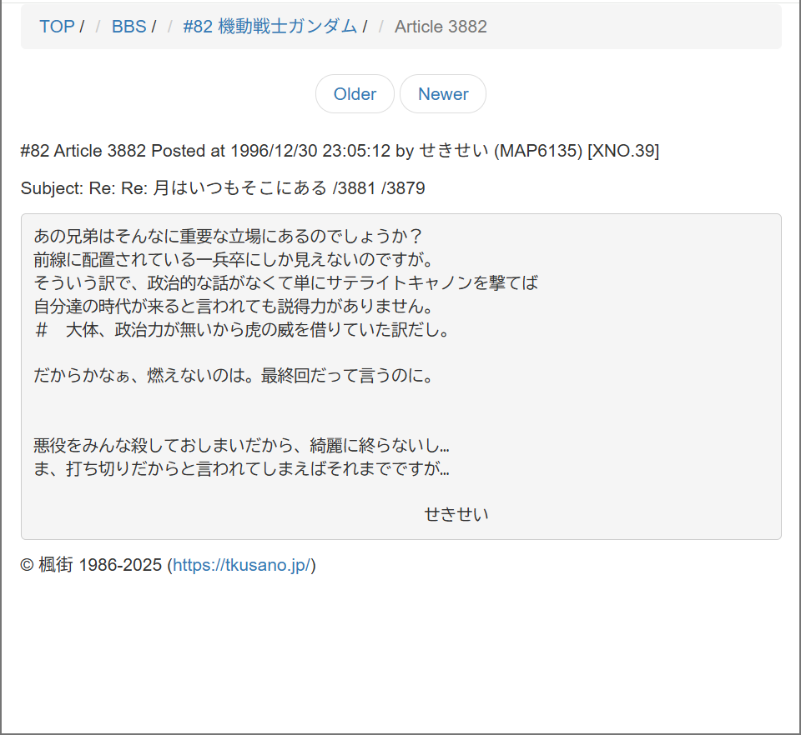The width and height of the screenshot is (801, 735).
Task: Go to the Newer article
Action: (443, 94)
